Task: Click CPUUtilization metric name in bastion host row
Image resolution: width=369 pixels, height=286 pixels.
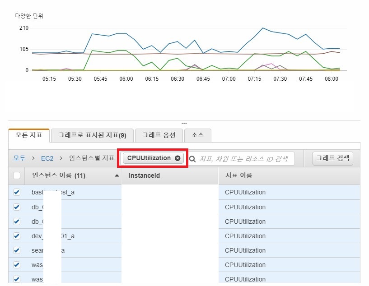Action: pyautogui.click(x=245, y=192)
